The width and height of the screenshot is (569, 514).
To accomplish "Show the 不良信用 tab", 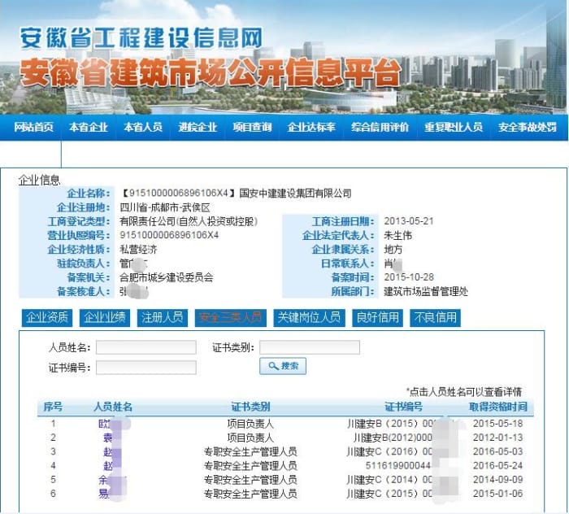I will [x=436, y=317].
